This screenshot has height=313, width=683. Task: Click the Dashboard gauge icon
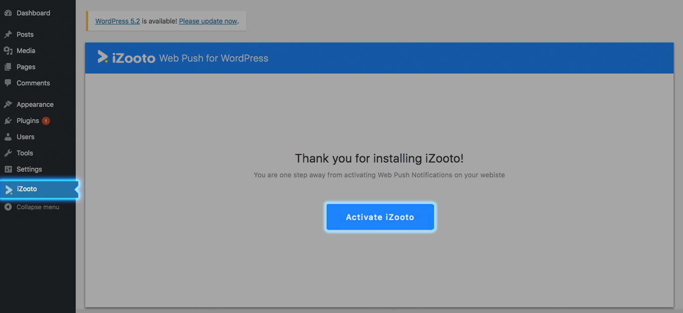pos(8,13)
